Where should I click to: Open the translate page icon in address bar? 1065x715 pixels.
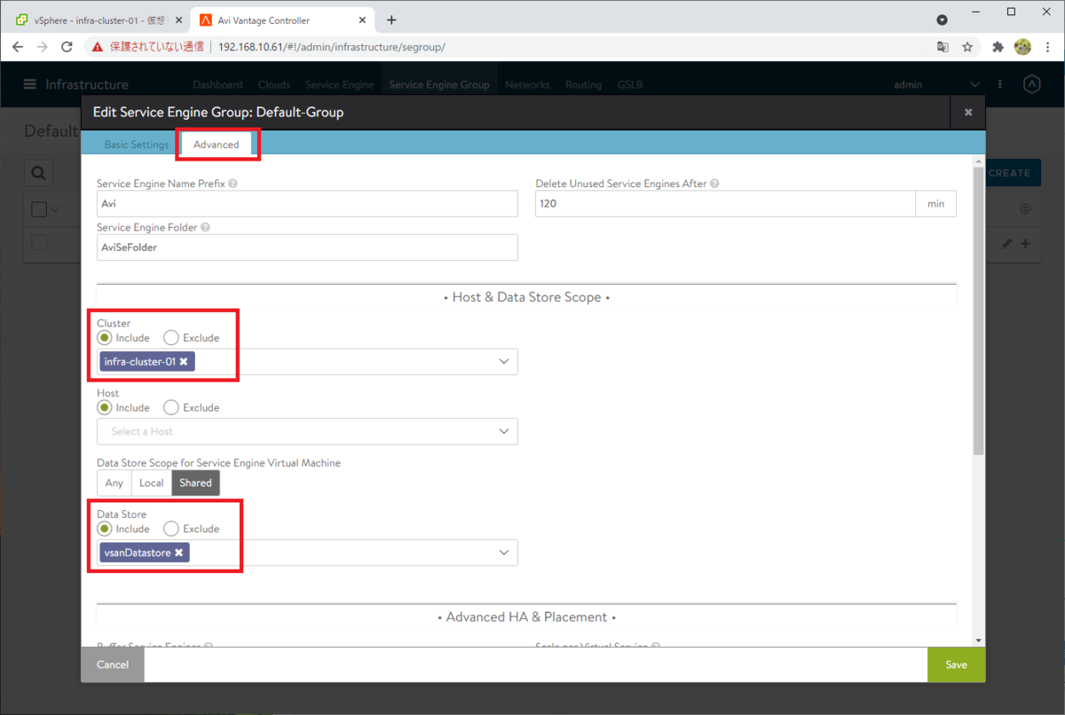pyautogui.click(x=943, y=47)
